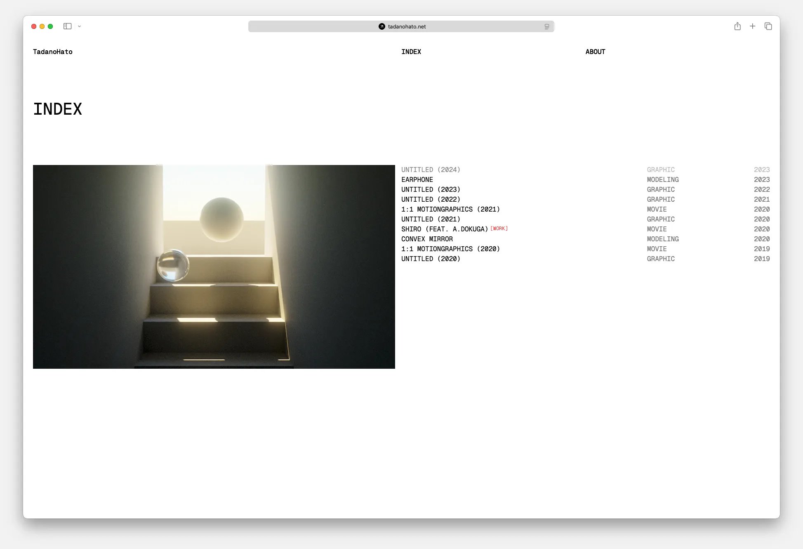Screen dimensions: 803x549
Task: Switch to the ABOUT page
Action: pyautogui.click(x=595, y=52)
